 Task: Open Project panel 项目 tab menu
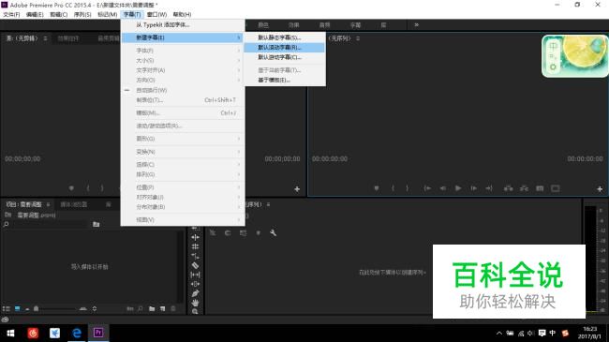coord(48,204)
